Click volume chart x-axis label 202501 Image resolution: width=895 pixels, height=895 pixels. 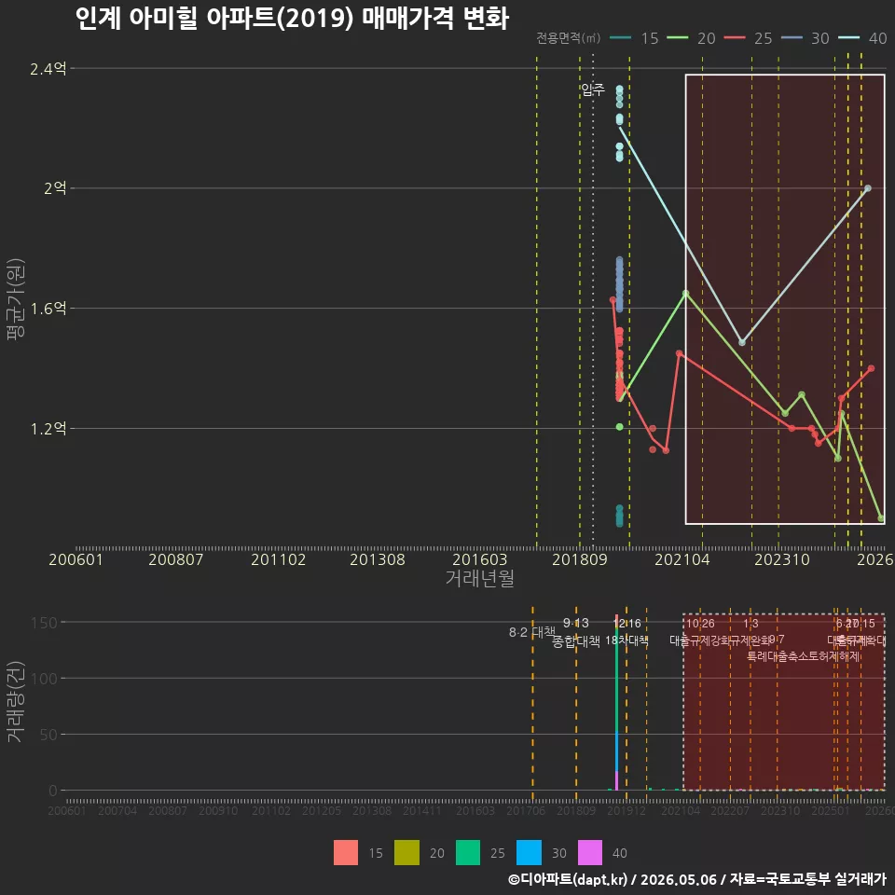[831, 810]
